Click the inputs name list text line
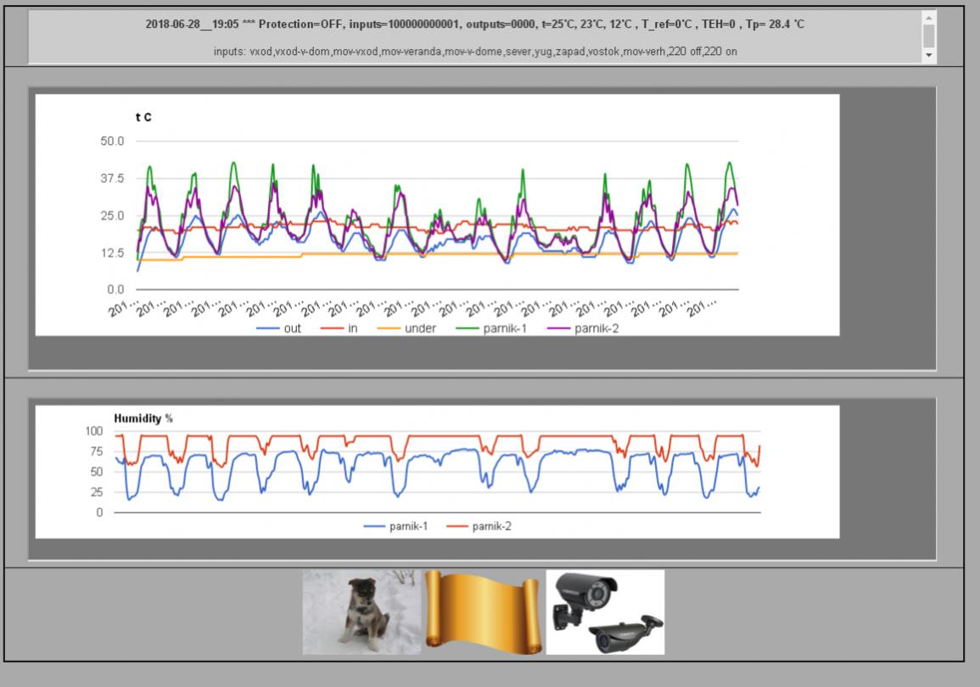The width and height of the screenshot is (980, 687). (475, 53)
